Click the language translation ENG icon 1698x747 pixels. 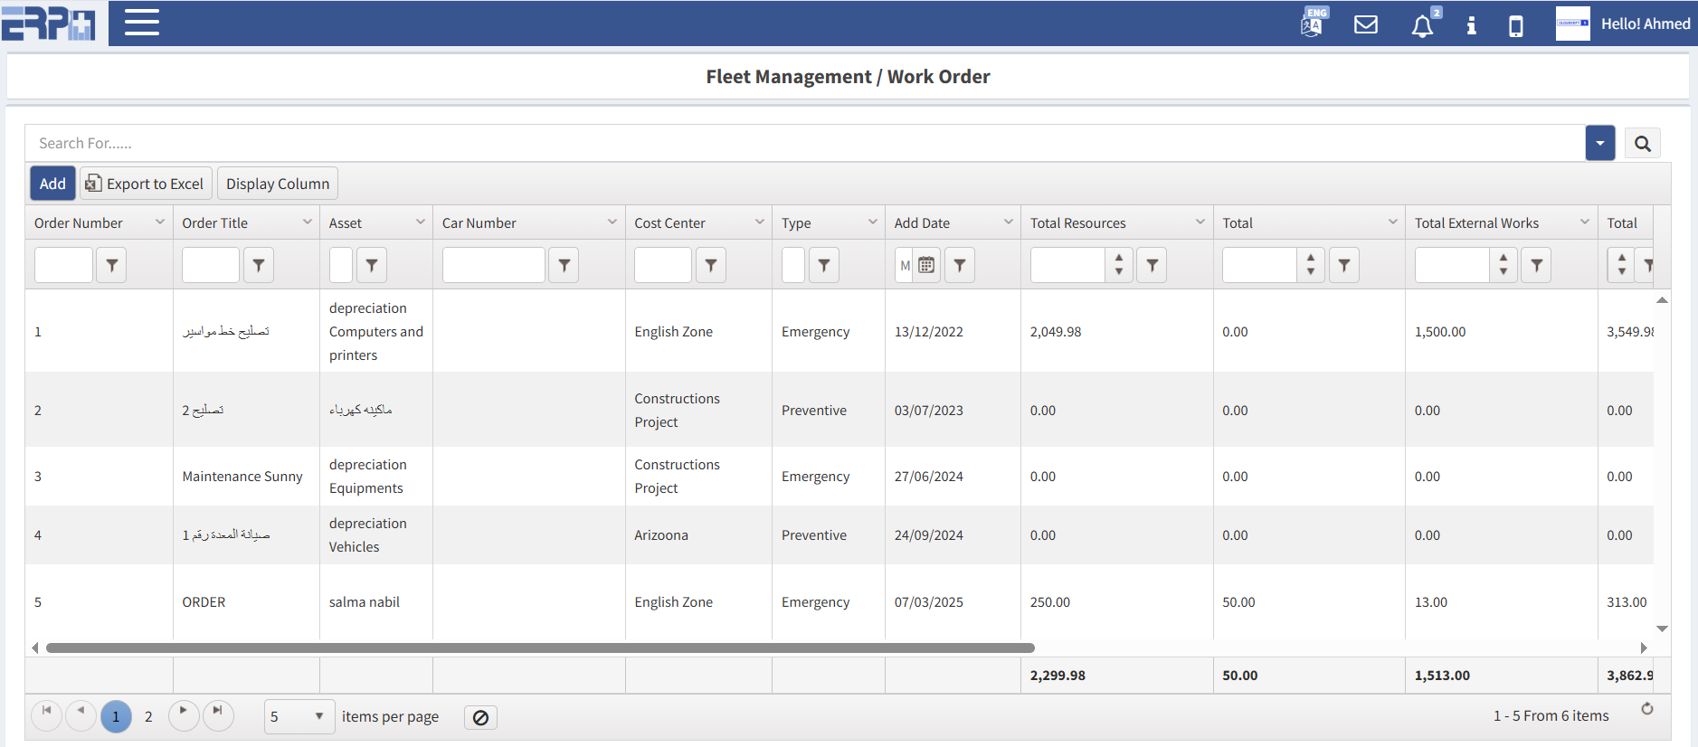coord(1313,23)
